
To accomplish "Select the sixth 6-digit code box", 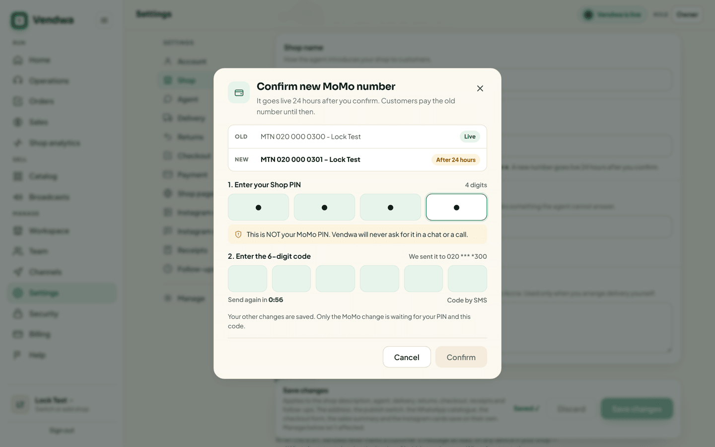I will [x=467, y=279].
